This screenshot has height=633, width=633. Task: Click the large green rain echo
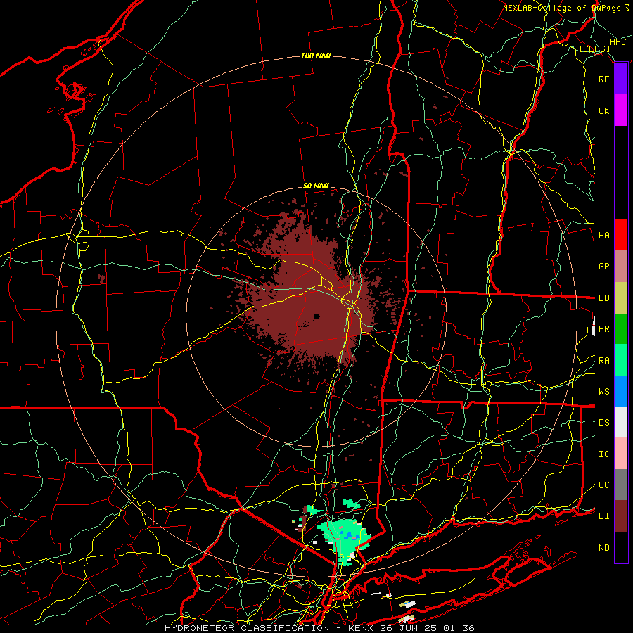click(x=345, y=540)
